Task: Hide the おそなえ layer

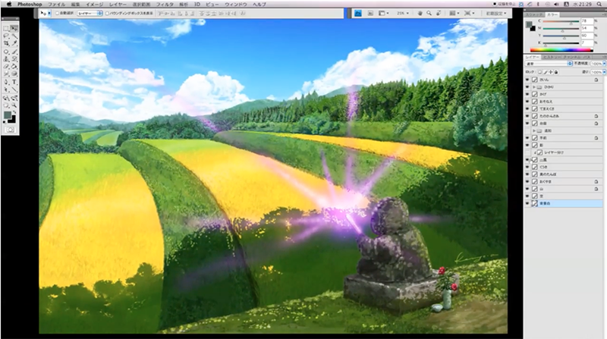Action: 527,102
